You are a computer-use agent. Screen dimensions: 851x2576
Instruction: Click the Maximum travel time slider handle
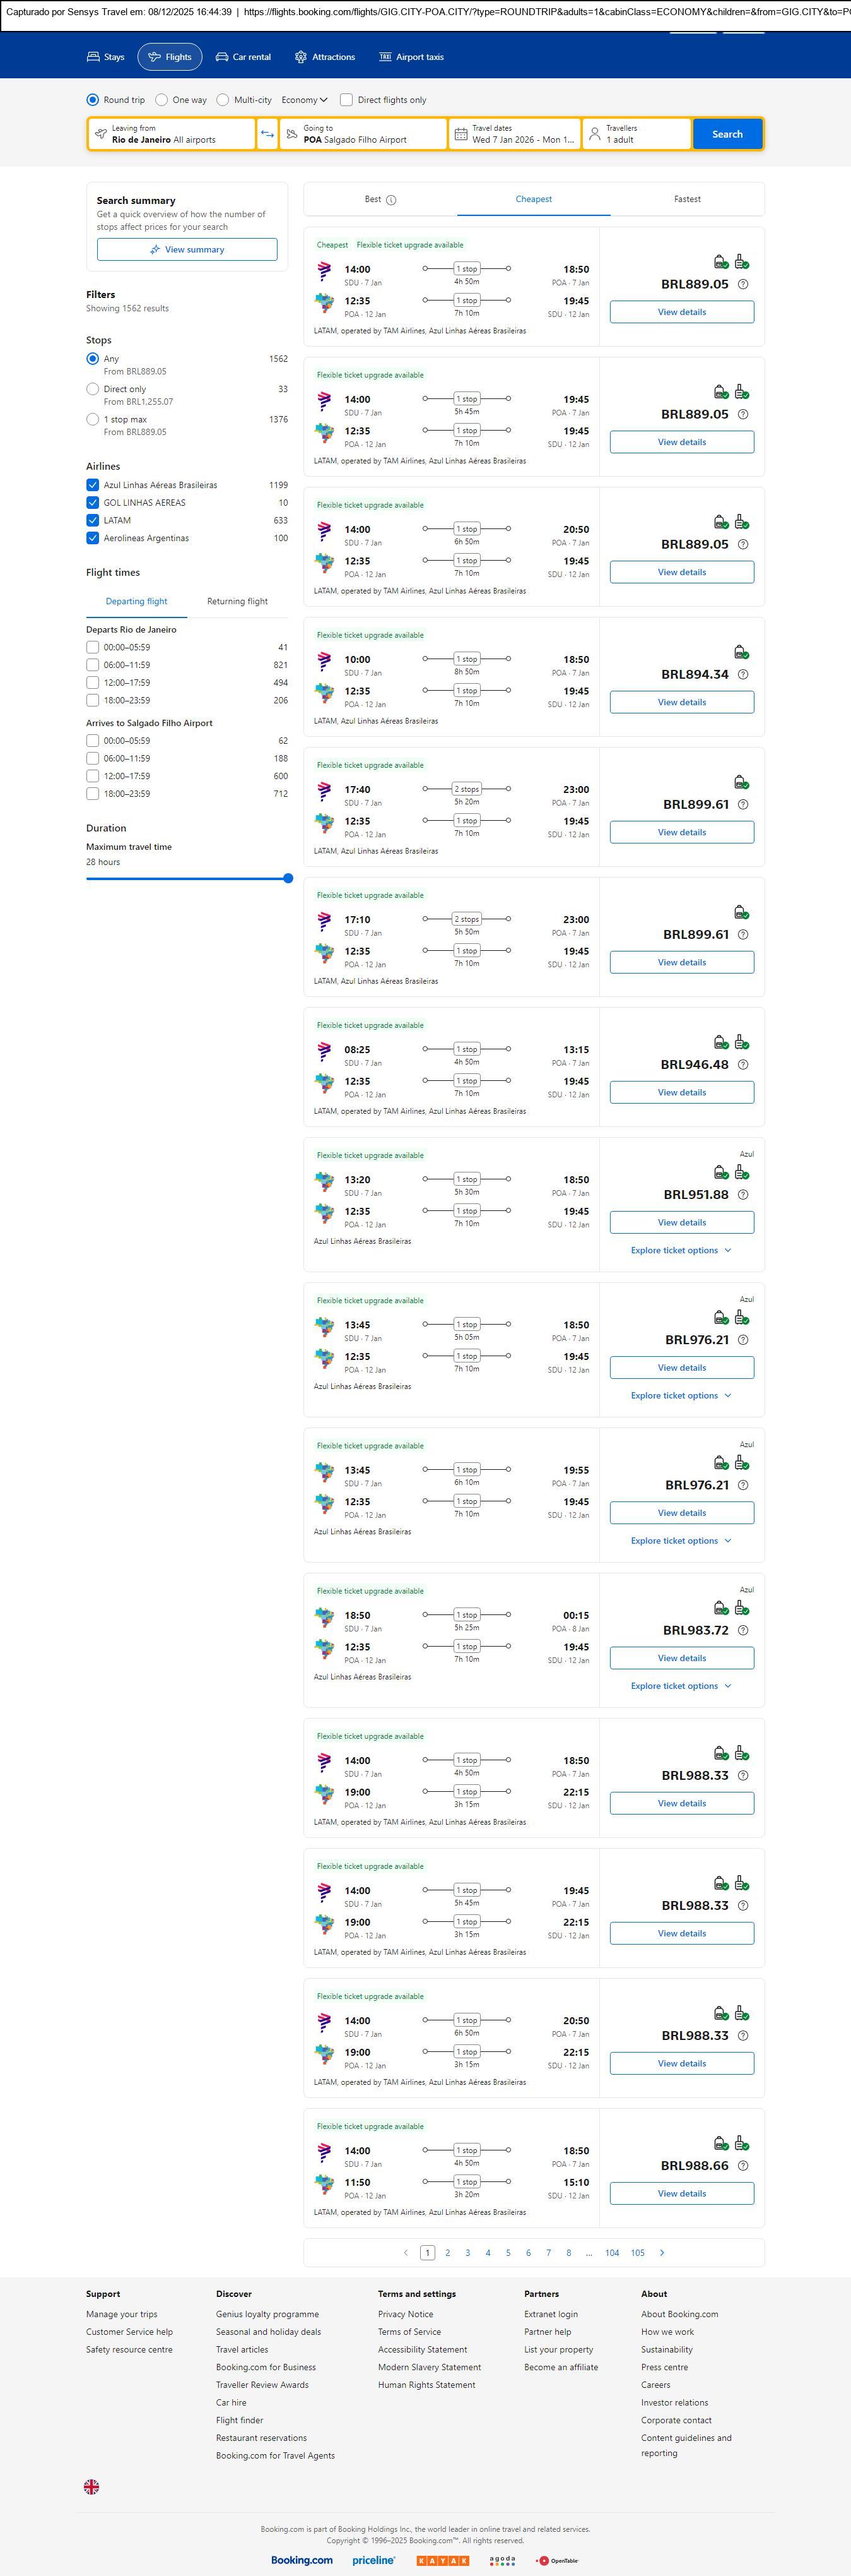coord(288,879)
